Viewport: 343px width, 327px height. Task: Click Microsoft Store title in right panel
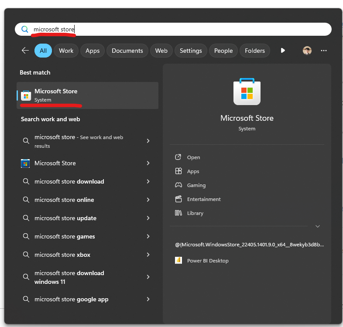(247, 118)
